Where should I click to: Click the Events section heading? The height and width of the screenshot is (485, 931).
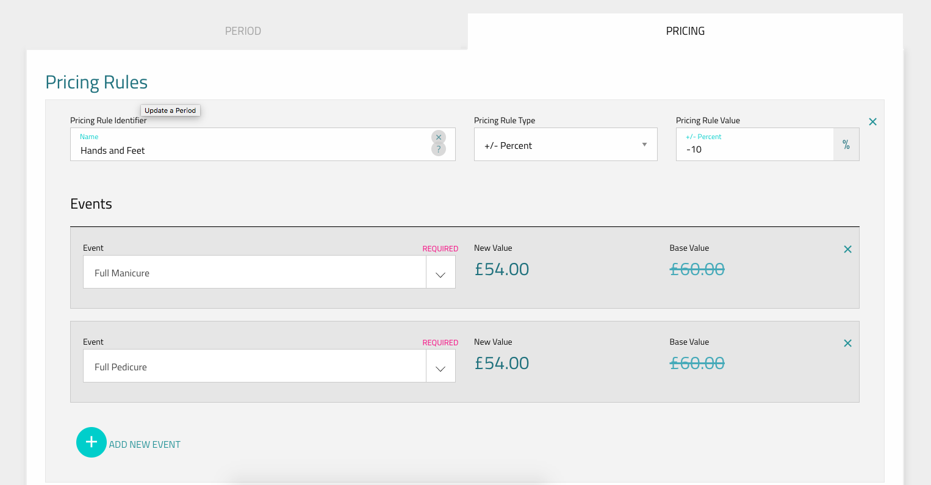coord(91,204)
